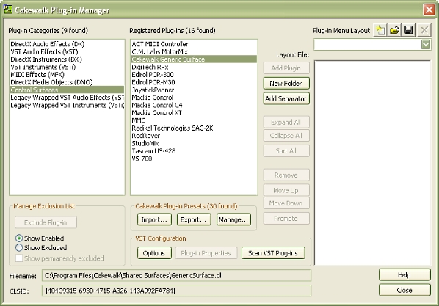Select Edirol PCR-M30 plug-in

point(194,82)
